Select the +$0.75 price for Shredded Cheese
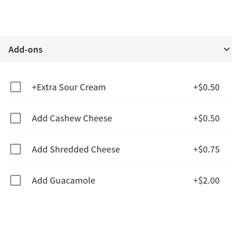 coord(206,149)
